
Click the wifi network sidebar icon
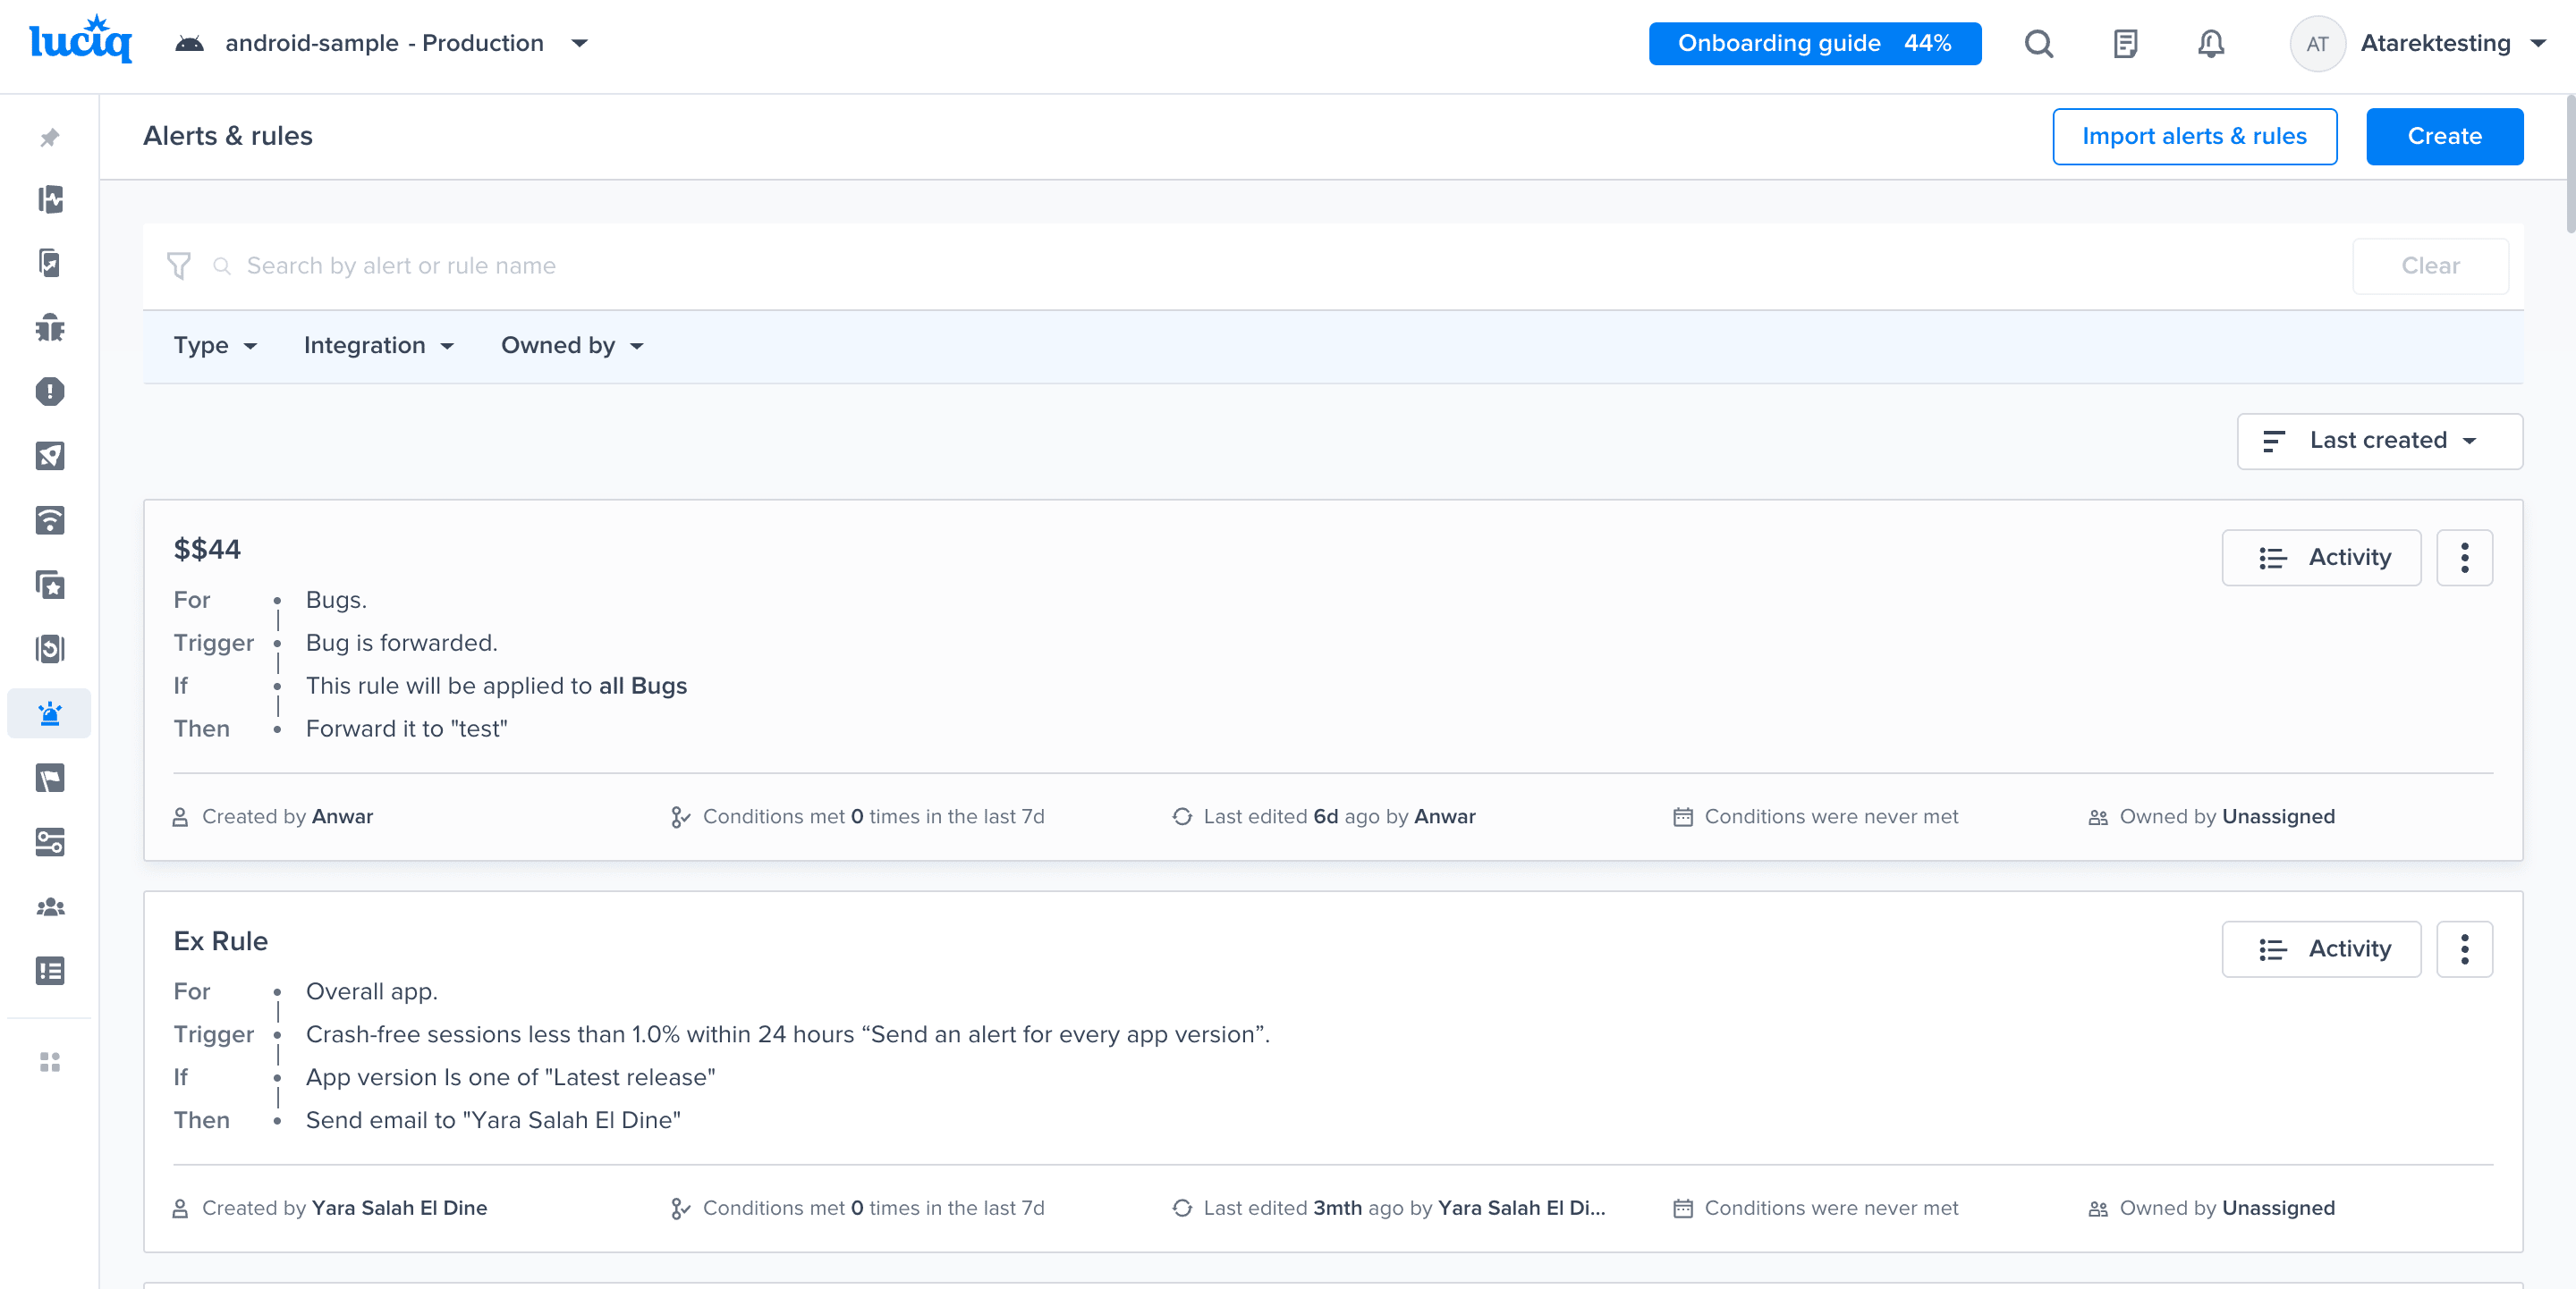coord(49,520)
